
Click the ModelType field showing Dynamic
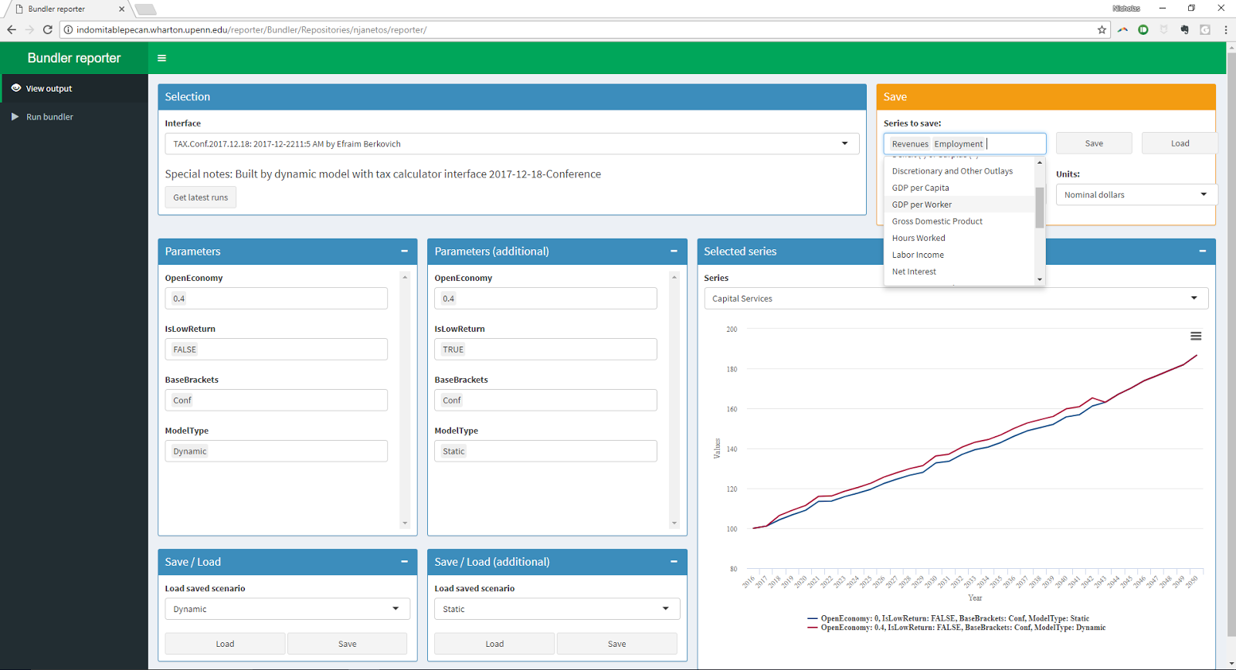[276, 452]
